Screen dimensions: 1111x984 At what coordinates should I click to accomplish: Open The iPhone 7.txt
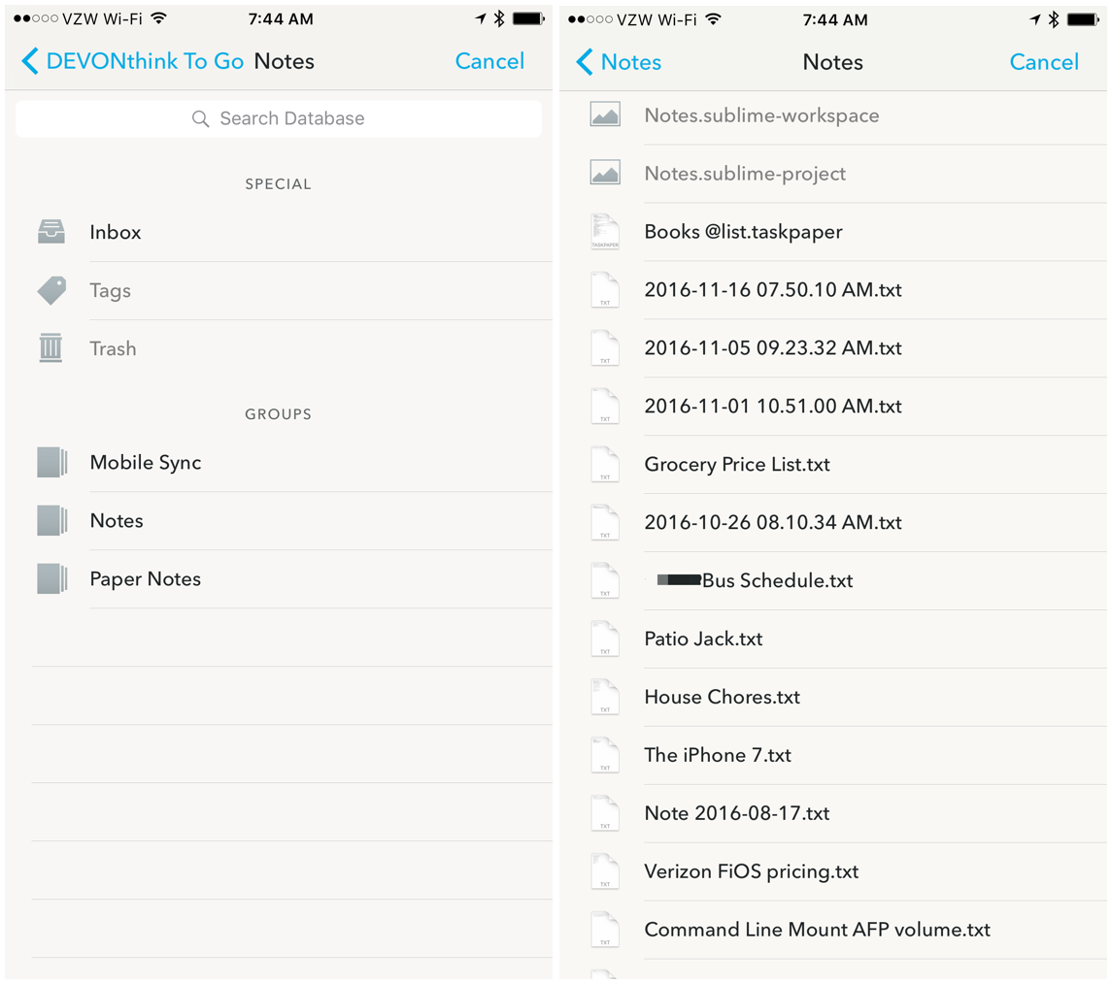click(x=833, y=755)
